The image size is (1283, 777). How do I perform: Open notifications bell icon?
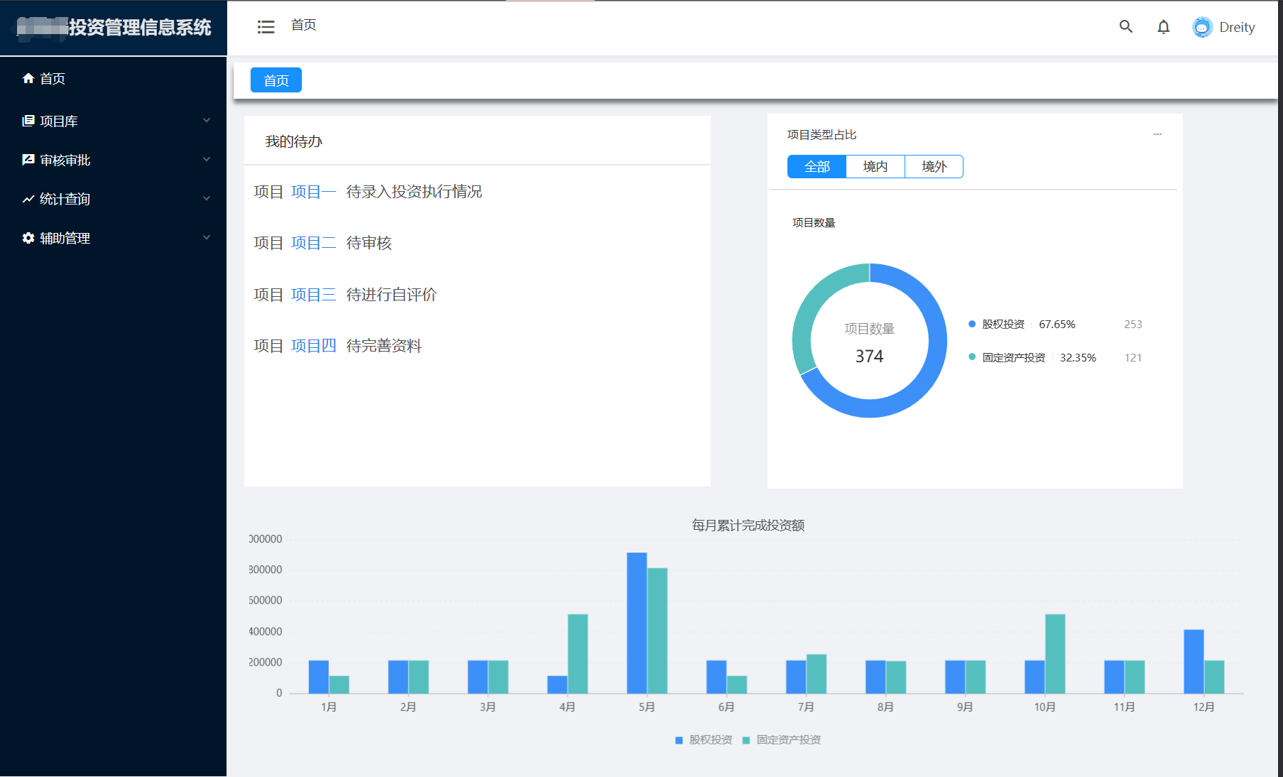tap(1163, 27)
